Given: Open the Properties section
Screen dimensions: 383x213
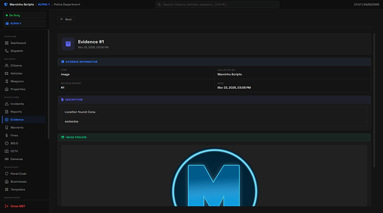Looking at the screenshot, I should [x=24, y=89].
